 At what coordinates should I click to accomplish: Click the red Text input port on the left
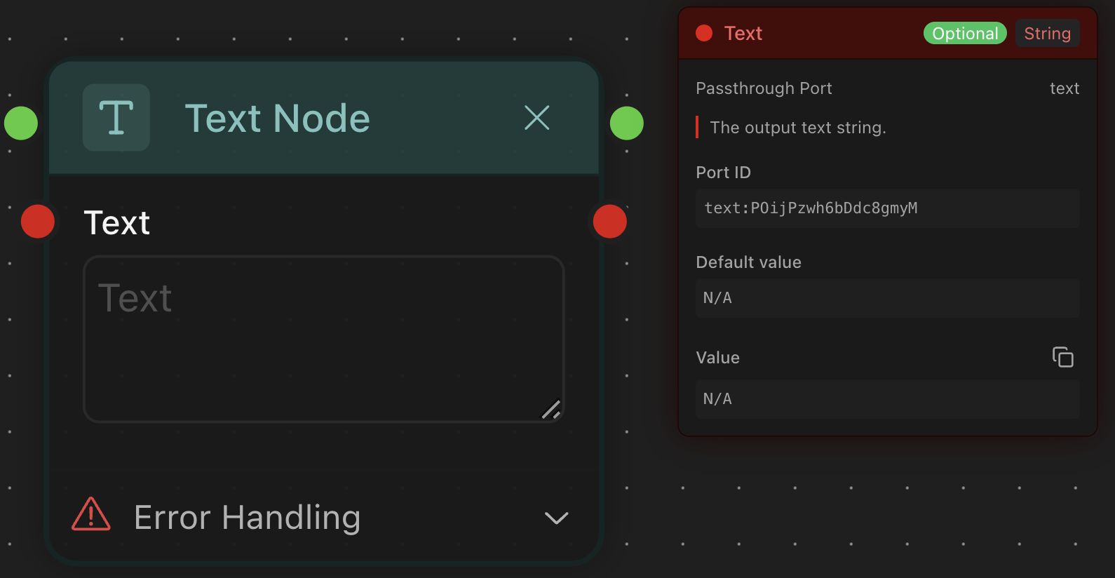38,222
